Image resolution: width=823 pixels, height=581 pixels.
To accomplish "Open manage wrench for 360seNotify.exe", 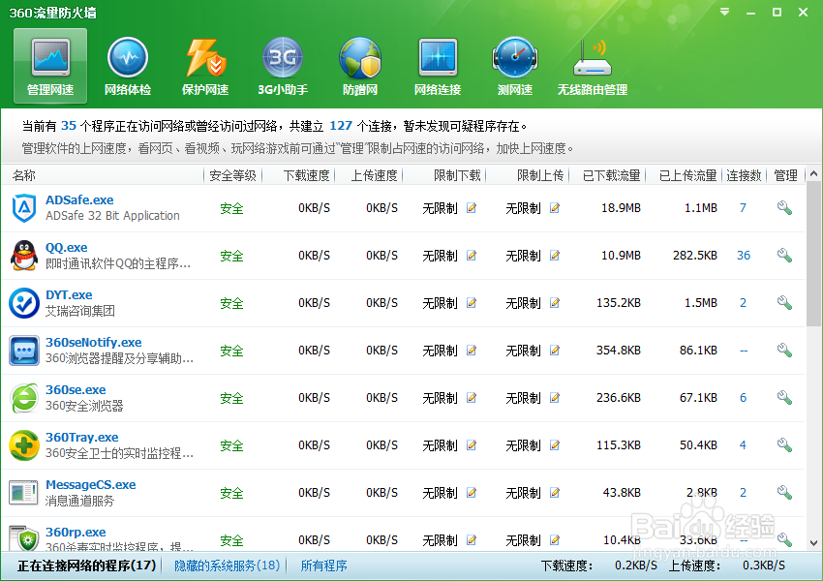I will (x=784, y=351).
